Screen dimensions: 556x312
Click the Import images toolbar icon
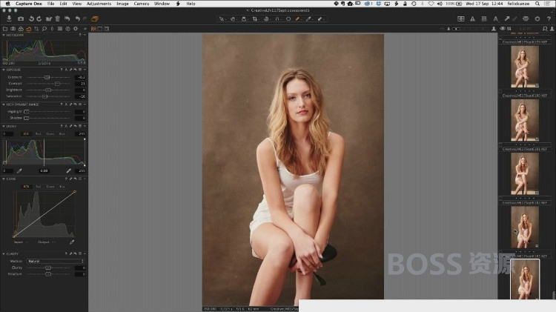[x=9, y=19]
